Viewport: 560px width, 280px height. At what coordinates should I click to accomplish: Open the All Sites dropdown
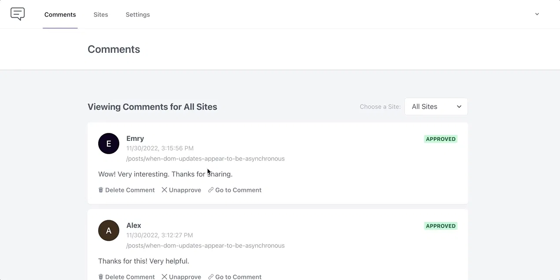(436, 107)
